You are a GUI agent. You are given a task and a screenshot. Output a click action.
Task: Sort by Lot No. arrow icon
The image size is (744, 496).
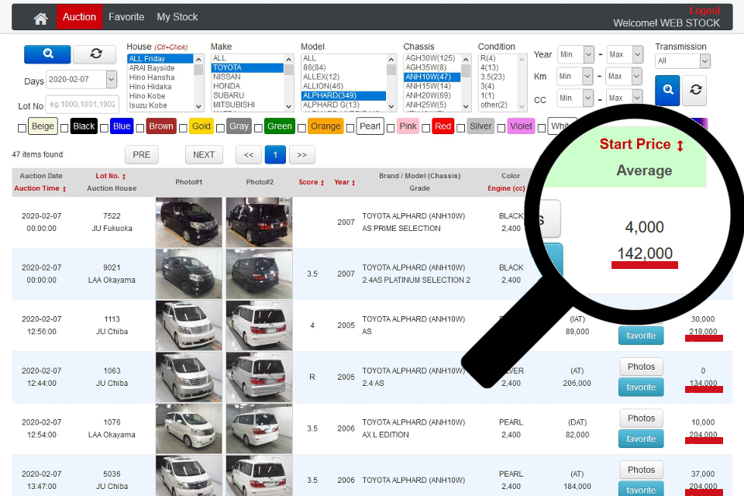(124, 177)
